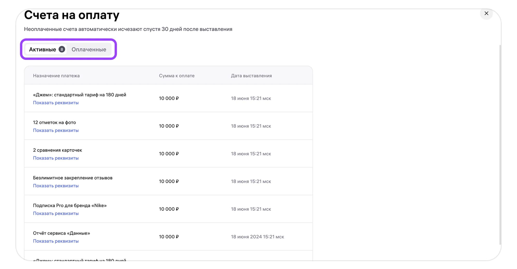Show requisites for 2 сравнения карточек
The image size is (517, 269).
(56, 158)
